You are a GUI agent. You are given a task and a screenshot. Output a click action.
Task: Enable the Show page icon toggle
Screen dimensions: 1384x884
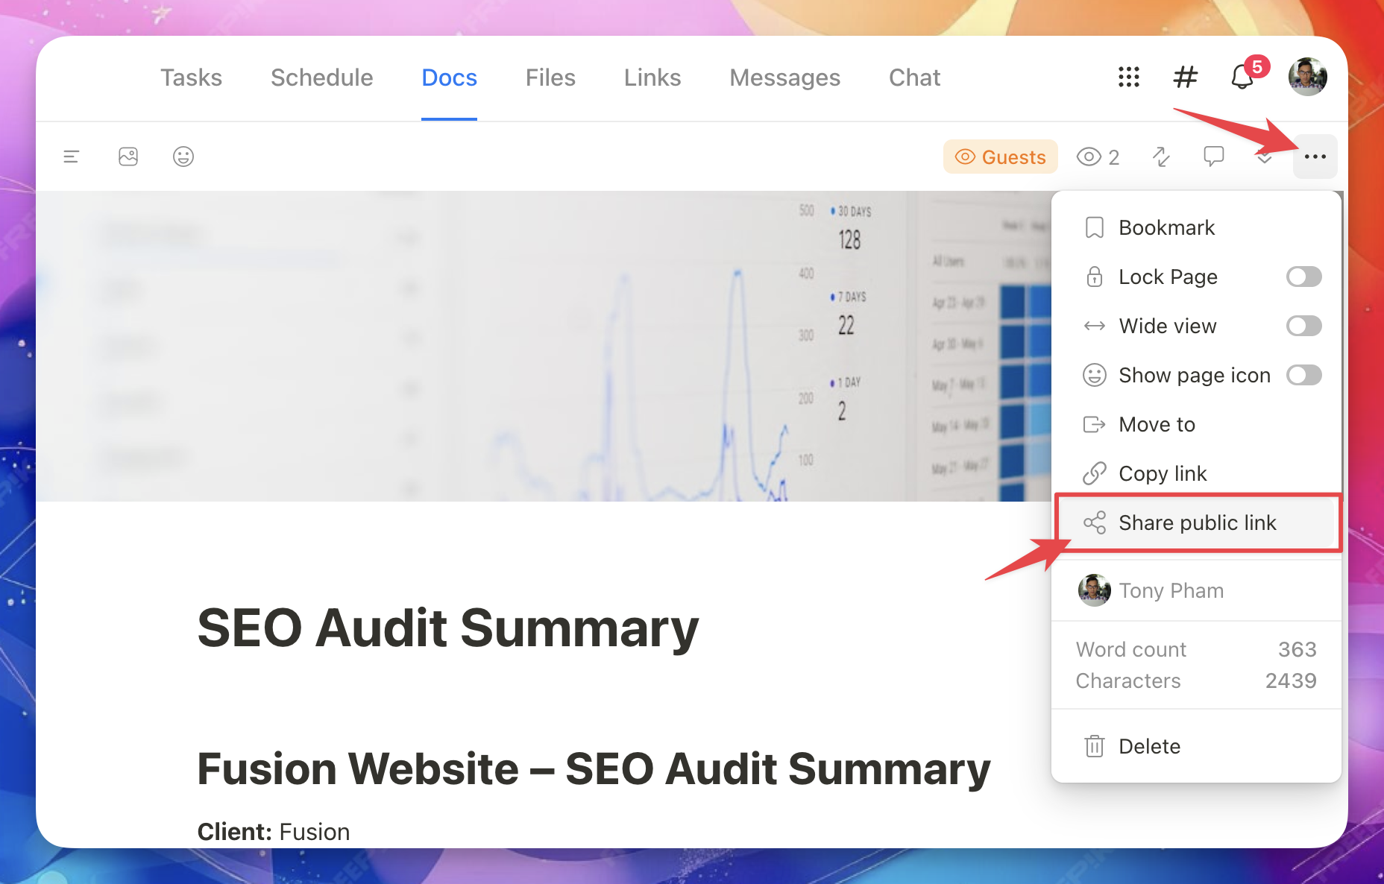(1303, 375)
